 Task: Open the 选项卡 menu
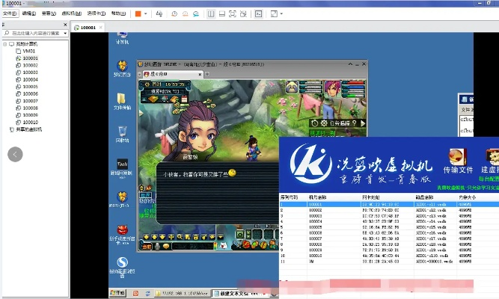click(97, 13)
